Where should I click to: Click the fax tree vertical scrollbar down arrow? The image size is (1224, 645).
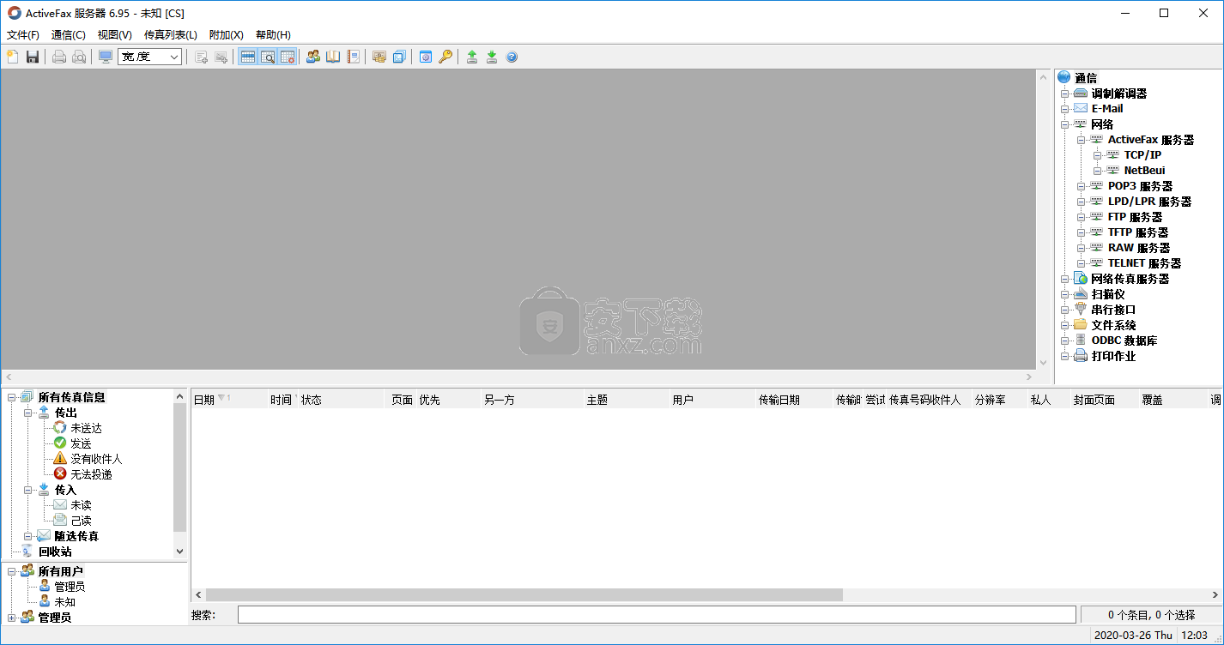coord(179,552)
